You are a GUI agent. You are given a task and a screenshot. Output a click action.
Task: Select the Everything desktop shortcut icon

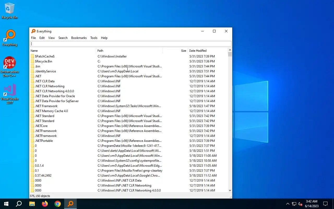(10, 38)
